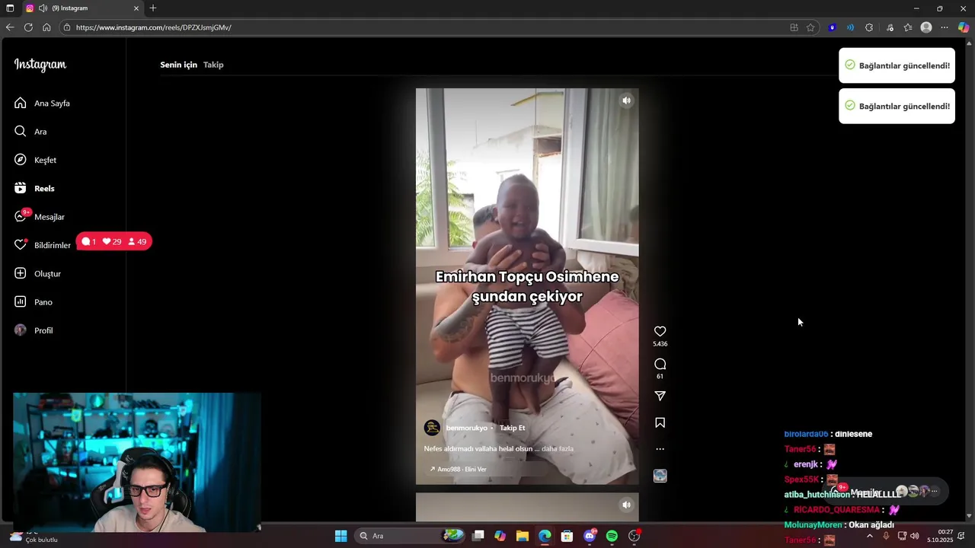
Task: Open Keşfet in the sidebar
Action: pos(36,160)
